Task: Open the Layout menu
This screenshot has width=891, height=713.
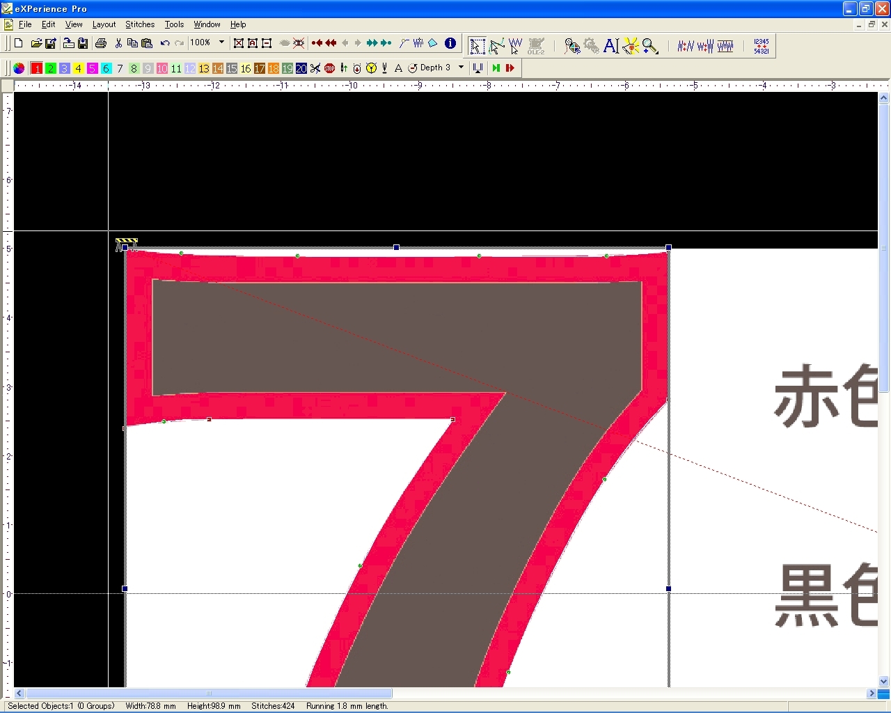Action: (x=104, y=24)
